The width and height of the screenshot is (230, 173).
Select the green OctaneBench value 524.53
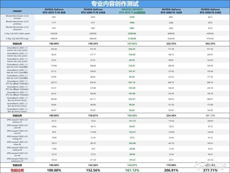point(132,49)
